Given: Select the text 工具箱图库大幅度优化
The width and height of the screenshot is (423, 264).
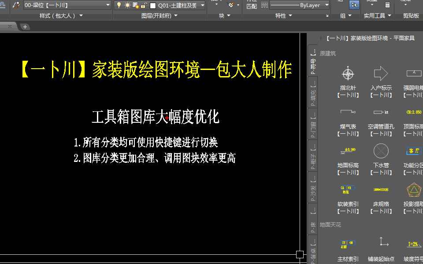Looking at the screenshot, I should [156, 117].
